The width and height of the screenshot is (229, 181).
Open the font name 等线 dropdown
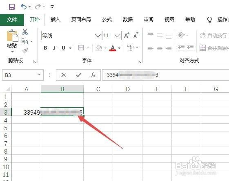pyautogui.click(x=98, y=36)
